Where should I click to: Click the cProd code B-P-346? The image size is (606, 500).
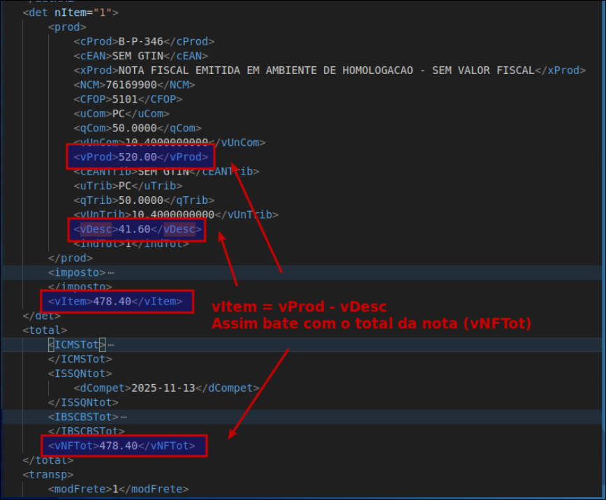pyautogui.click(x=143, y=42)
